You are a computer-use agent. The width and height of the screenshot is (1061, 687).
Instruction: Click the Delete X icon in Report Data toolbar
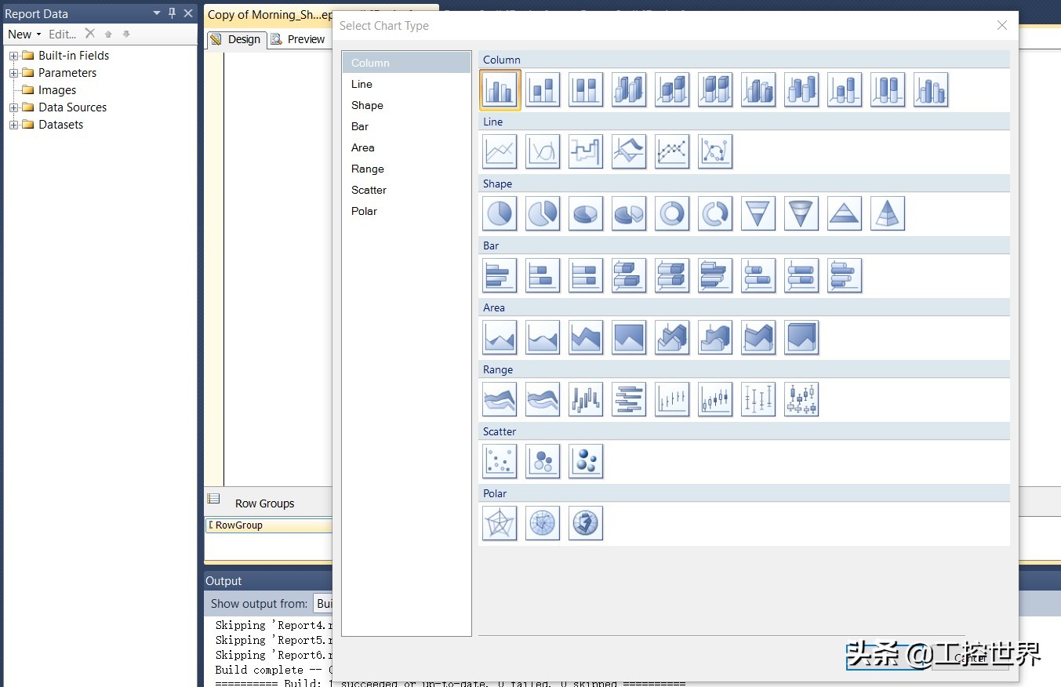tap(90, 34)
